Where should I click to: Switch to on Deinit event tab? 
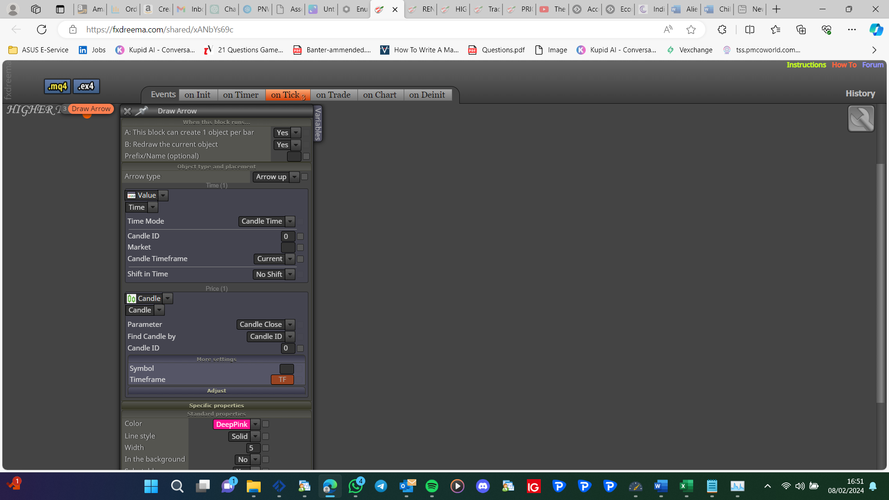pos(427,95)
